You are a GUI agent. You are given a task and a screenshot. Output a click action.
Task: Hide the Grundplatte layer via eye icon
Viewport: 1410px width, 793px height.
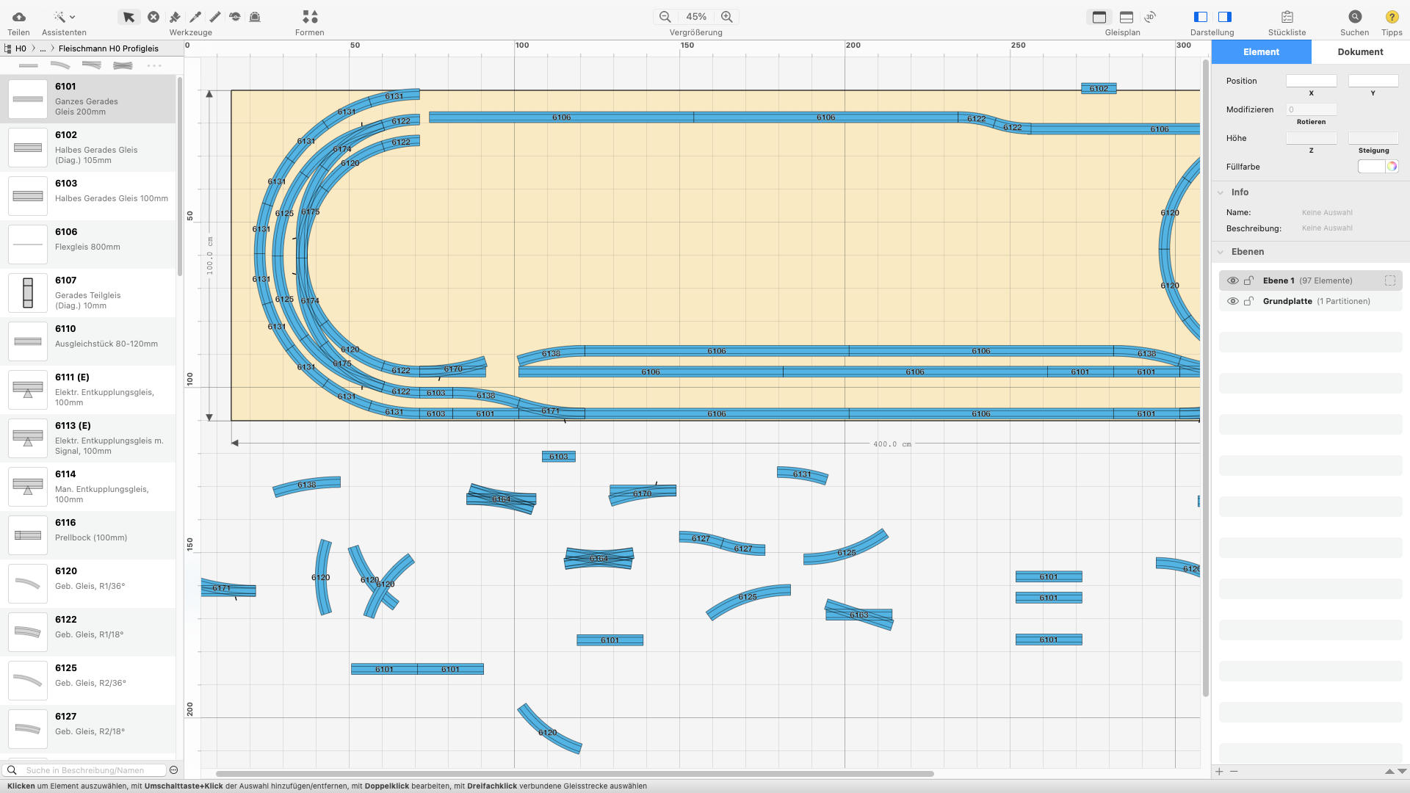pos(1233,301)
